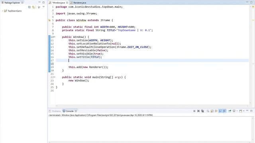
Task: Open the Package Explorer focus task icon
Action: click(x=39, y=7)
